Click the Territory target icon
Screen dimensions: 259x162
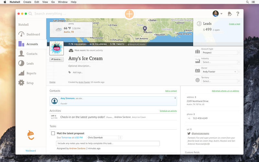pyautogui.click(x=197, y=80)
